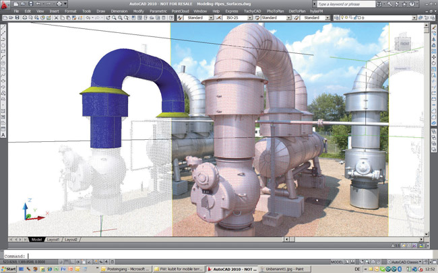The image size is (438, 273).
Task: Click the Plot printer icon in quick access bar
Action: click(60, 4)
